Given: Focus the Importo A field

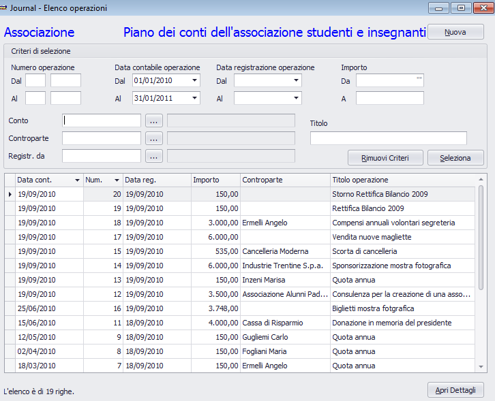Looking at the screenshot, I should [x=390, y=98].
